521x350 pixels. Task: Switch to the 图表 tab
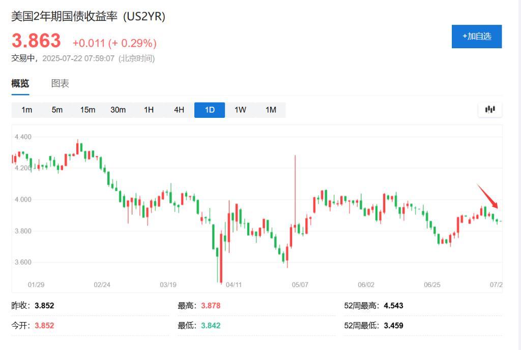(x=61, y=83)
